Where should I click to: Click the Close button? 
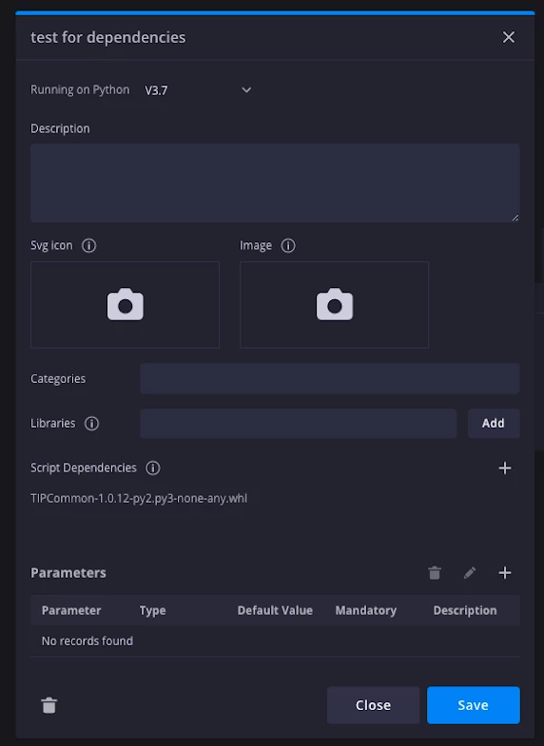pos(373,705)
